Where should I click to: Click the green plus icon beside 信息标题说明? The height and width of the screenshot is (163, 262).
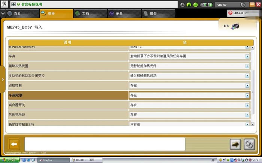[13, 4]
